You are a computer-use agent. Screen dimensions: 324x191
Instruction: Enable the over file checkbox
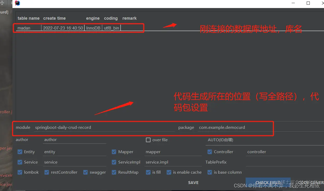pos(148,140)
